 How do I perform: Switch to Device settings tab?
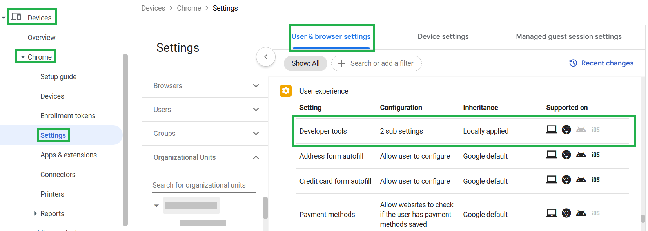point(443,36)
